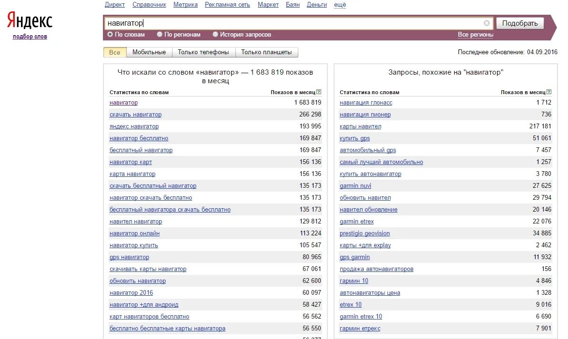The image size is (568, 339).
Task: Open the яндекс навигатор keyword link
Action: tap(134, 126)
